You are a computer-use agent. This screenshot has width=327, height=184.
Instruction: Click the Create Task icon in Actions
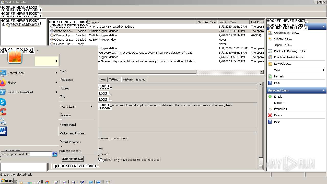(270, 39)
